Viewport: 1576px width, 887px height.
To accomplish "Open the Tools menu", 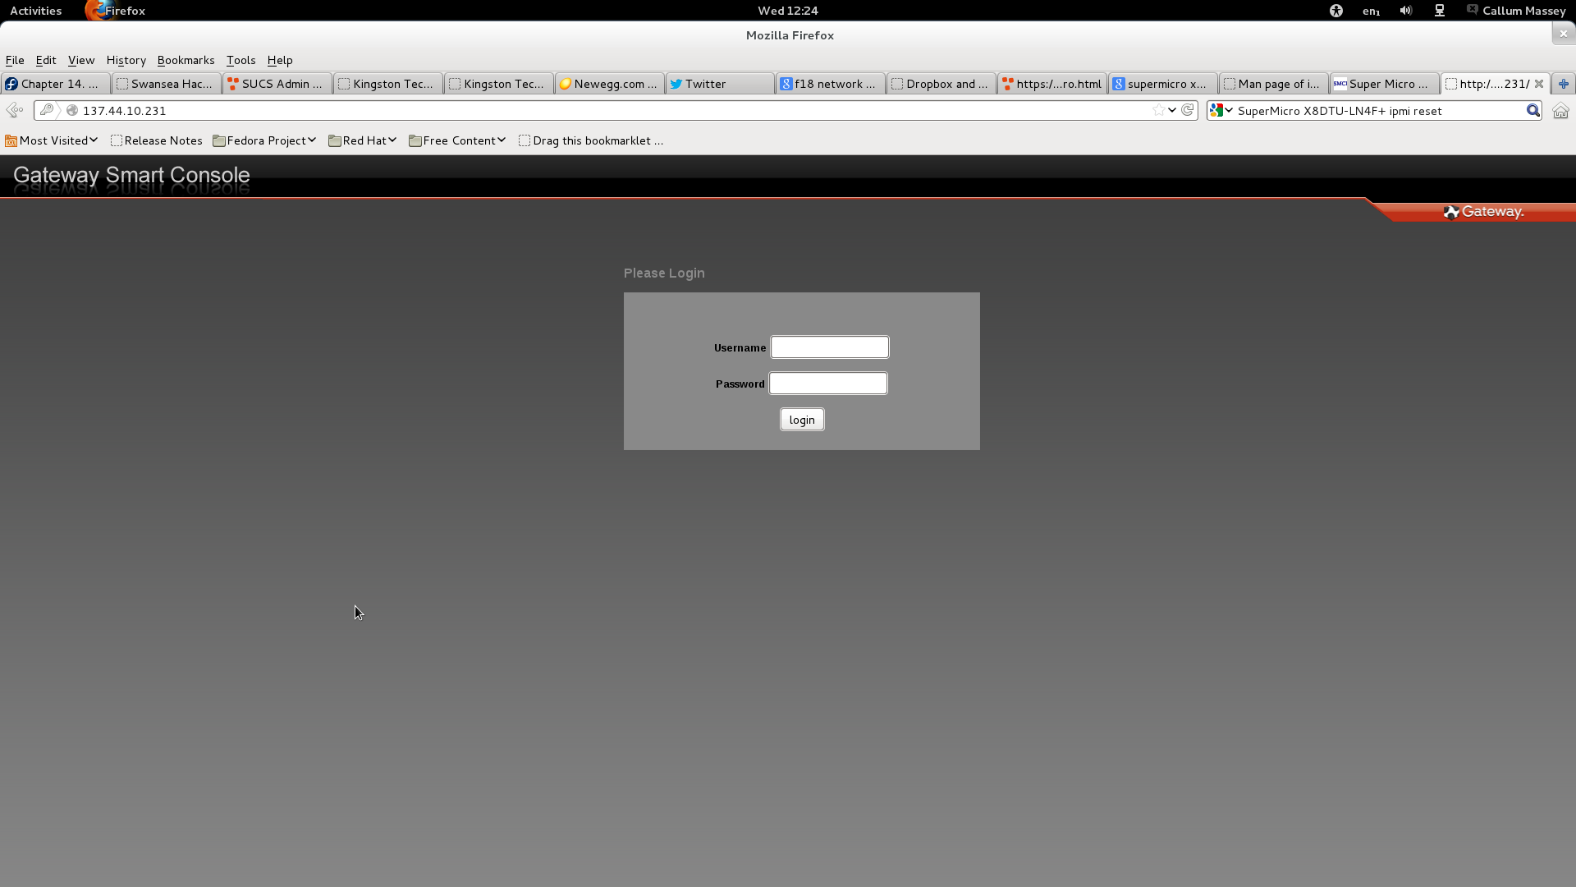I will point(241,60).
